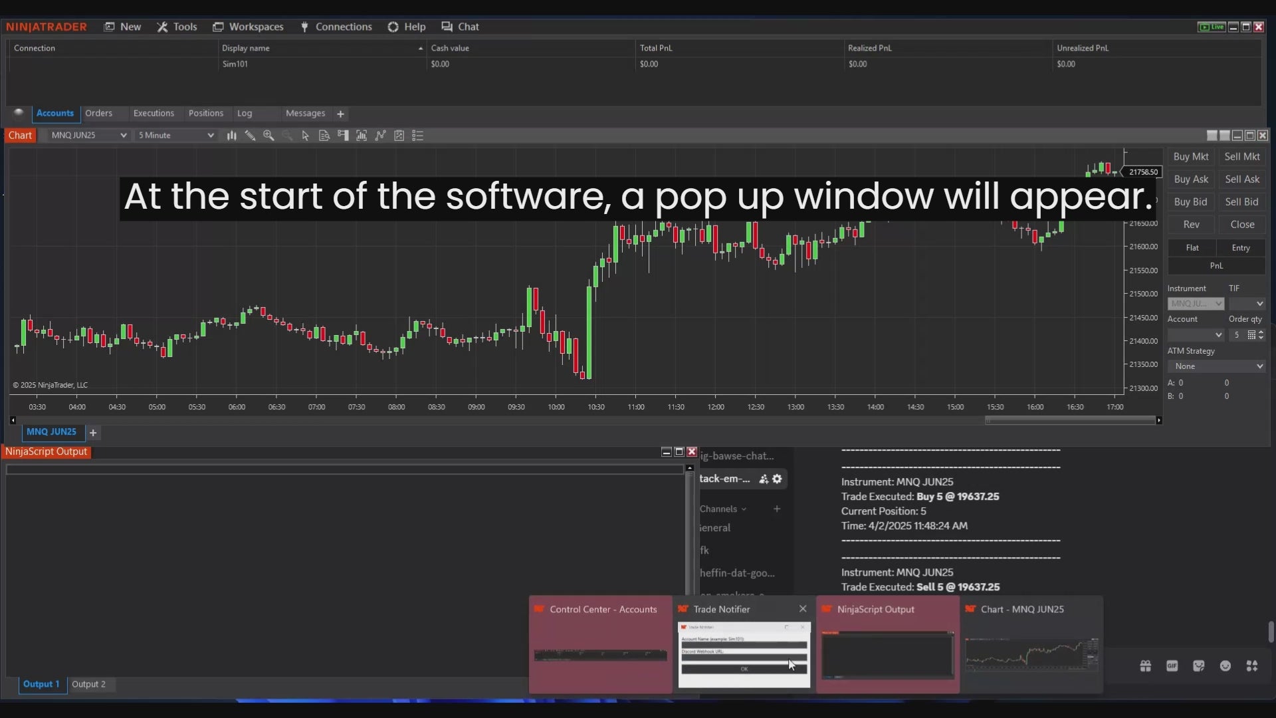The width and height of the screenshot is (1276, 718).
Task: Expand Chart Trader Instrument selector
Action: 1195,304
